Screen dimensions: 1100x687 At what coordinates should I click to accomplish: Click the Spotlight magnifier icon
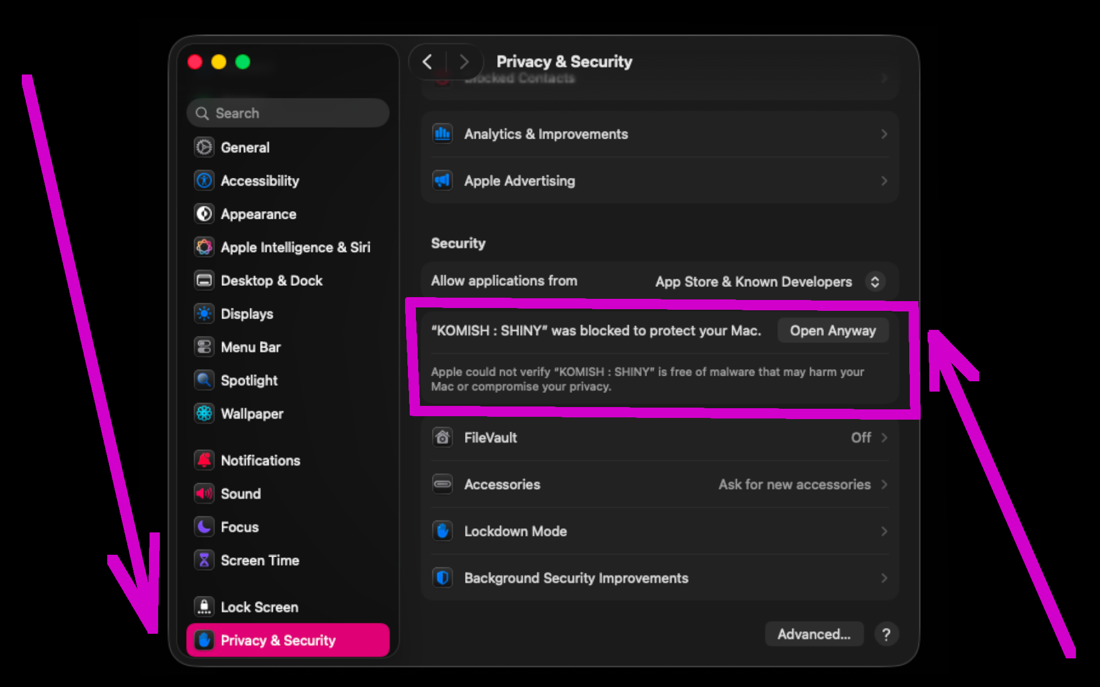(x=204, y=380)
